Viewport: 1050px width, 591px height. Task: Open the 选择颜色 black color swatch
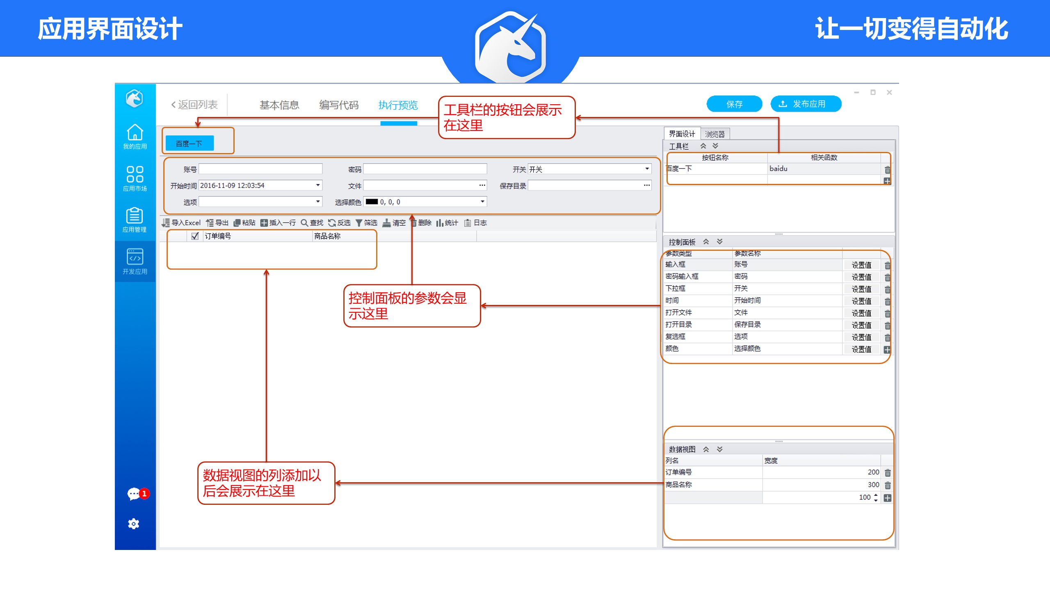(x=372, y=202)
